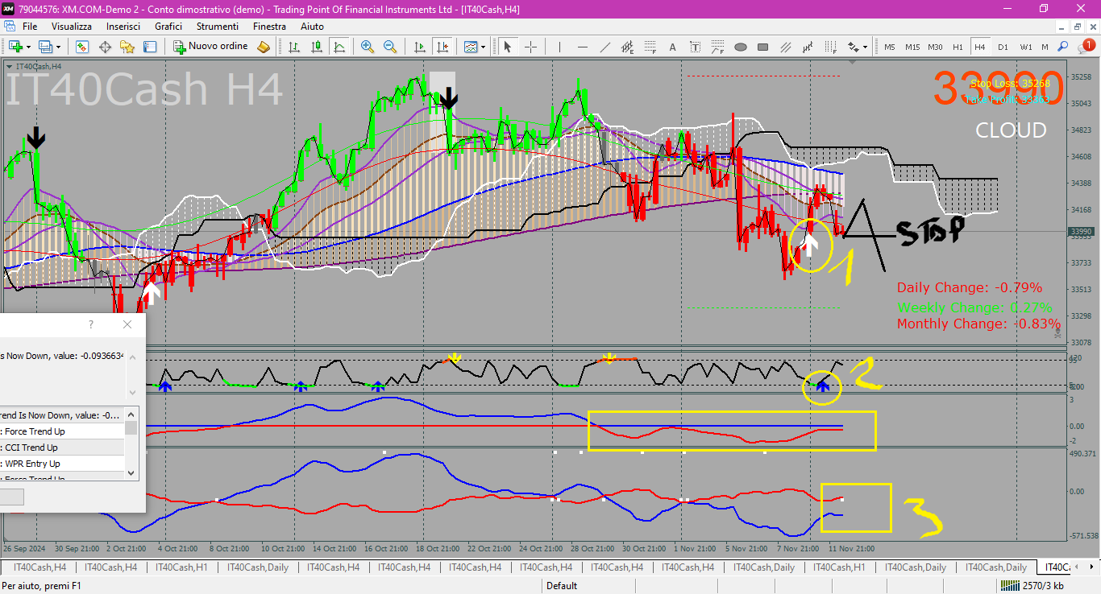Screen dimensions: 1101x594
Task: Open the Finestra menu
Action: [x=269, y=27]
